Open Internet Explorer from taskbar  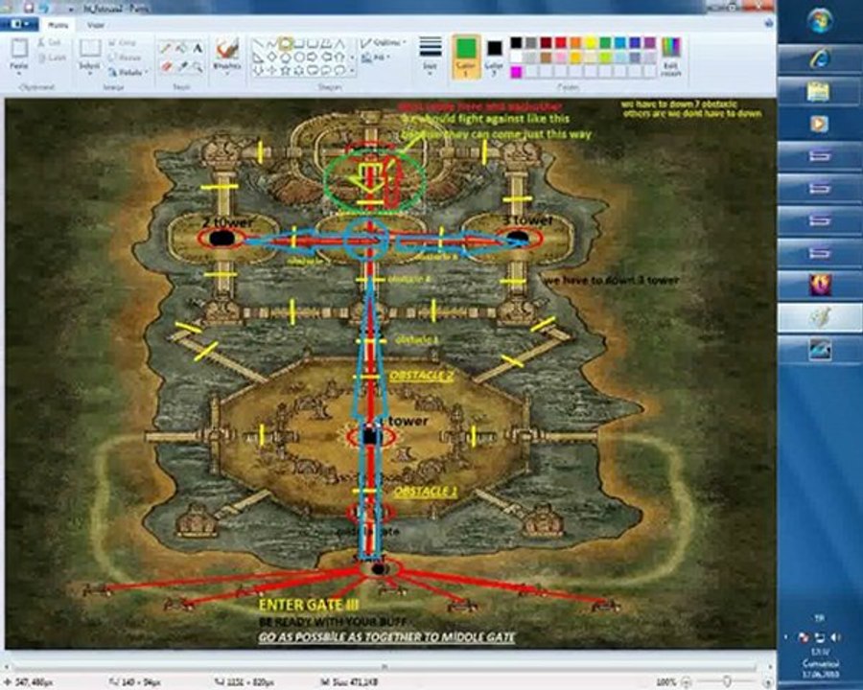pos(820,58)
